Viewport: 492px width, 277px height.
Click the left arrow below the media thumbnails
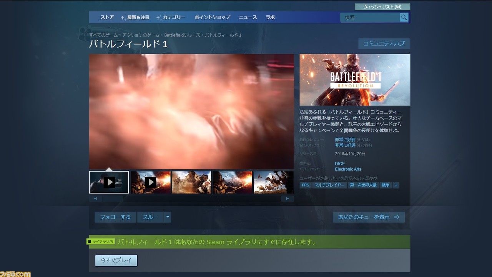coord(96,199)
